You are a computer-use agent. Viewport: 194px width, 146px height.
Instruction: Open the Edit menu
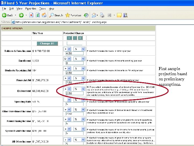(11, 9)
